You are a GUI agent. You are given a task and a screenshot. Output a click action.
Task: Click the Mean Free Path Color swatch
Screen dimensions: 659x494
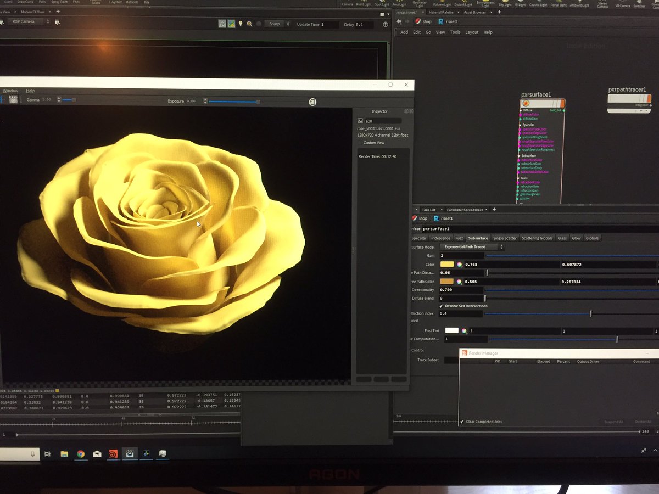447,281
